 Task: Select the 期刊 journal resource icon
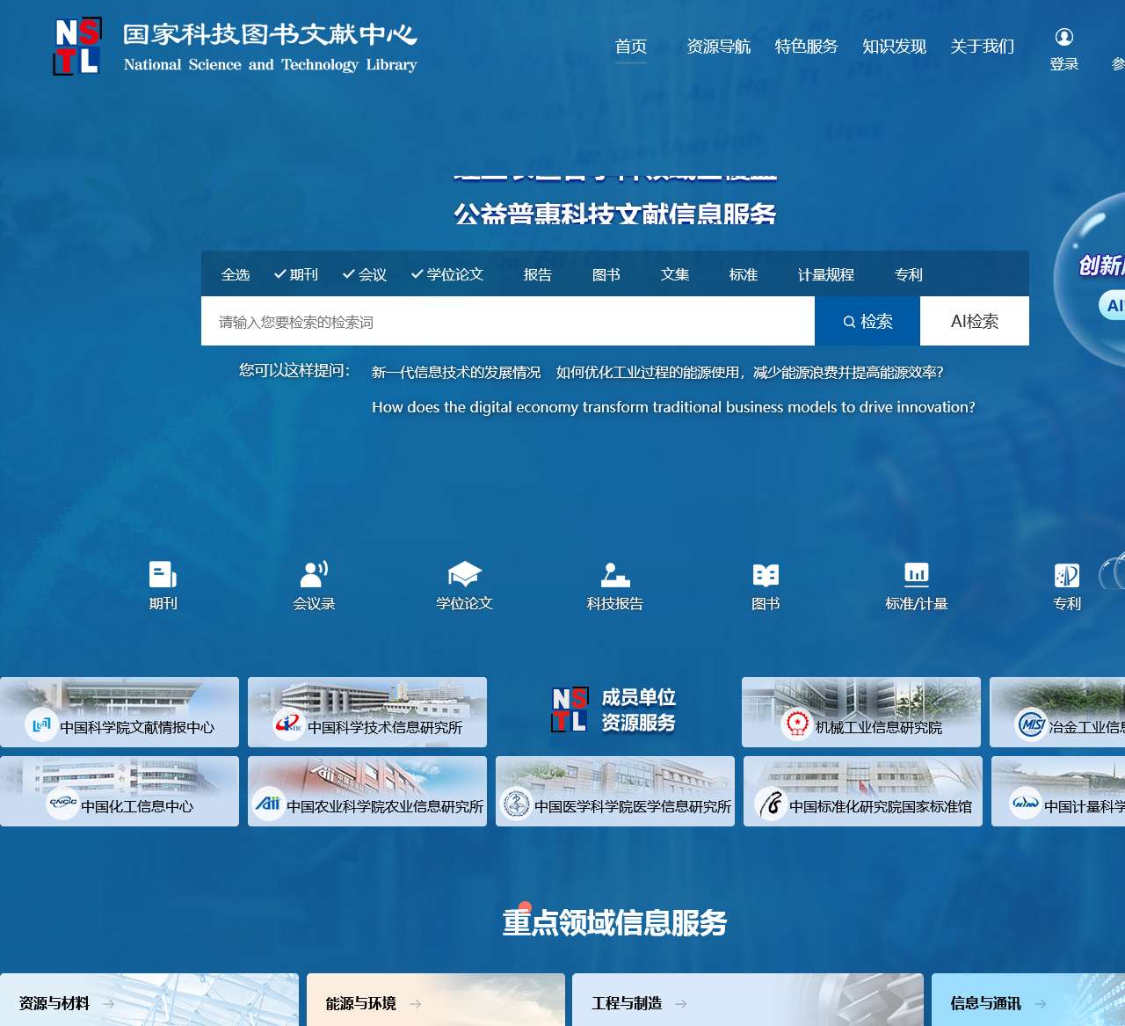[x=162, y=583]
